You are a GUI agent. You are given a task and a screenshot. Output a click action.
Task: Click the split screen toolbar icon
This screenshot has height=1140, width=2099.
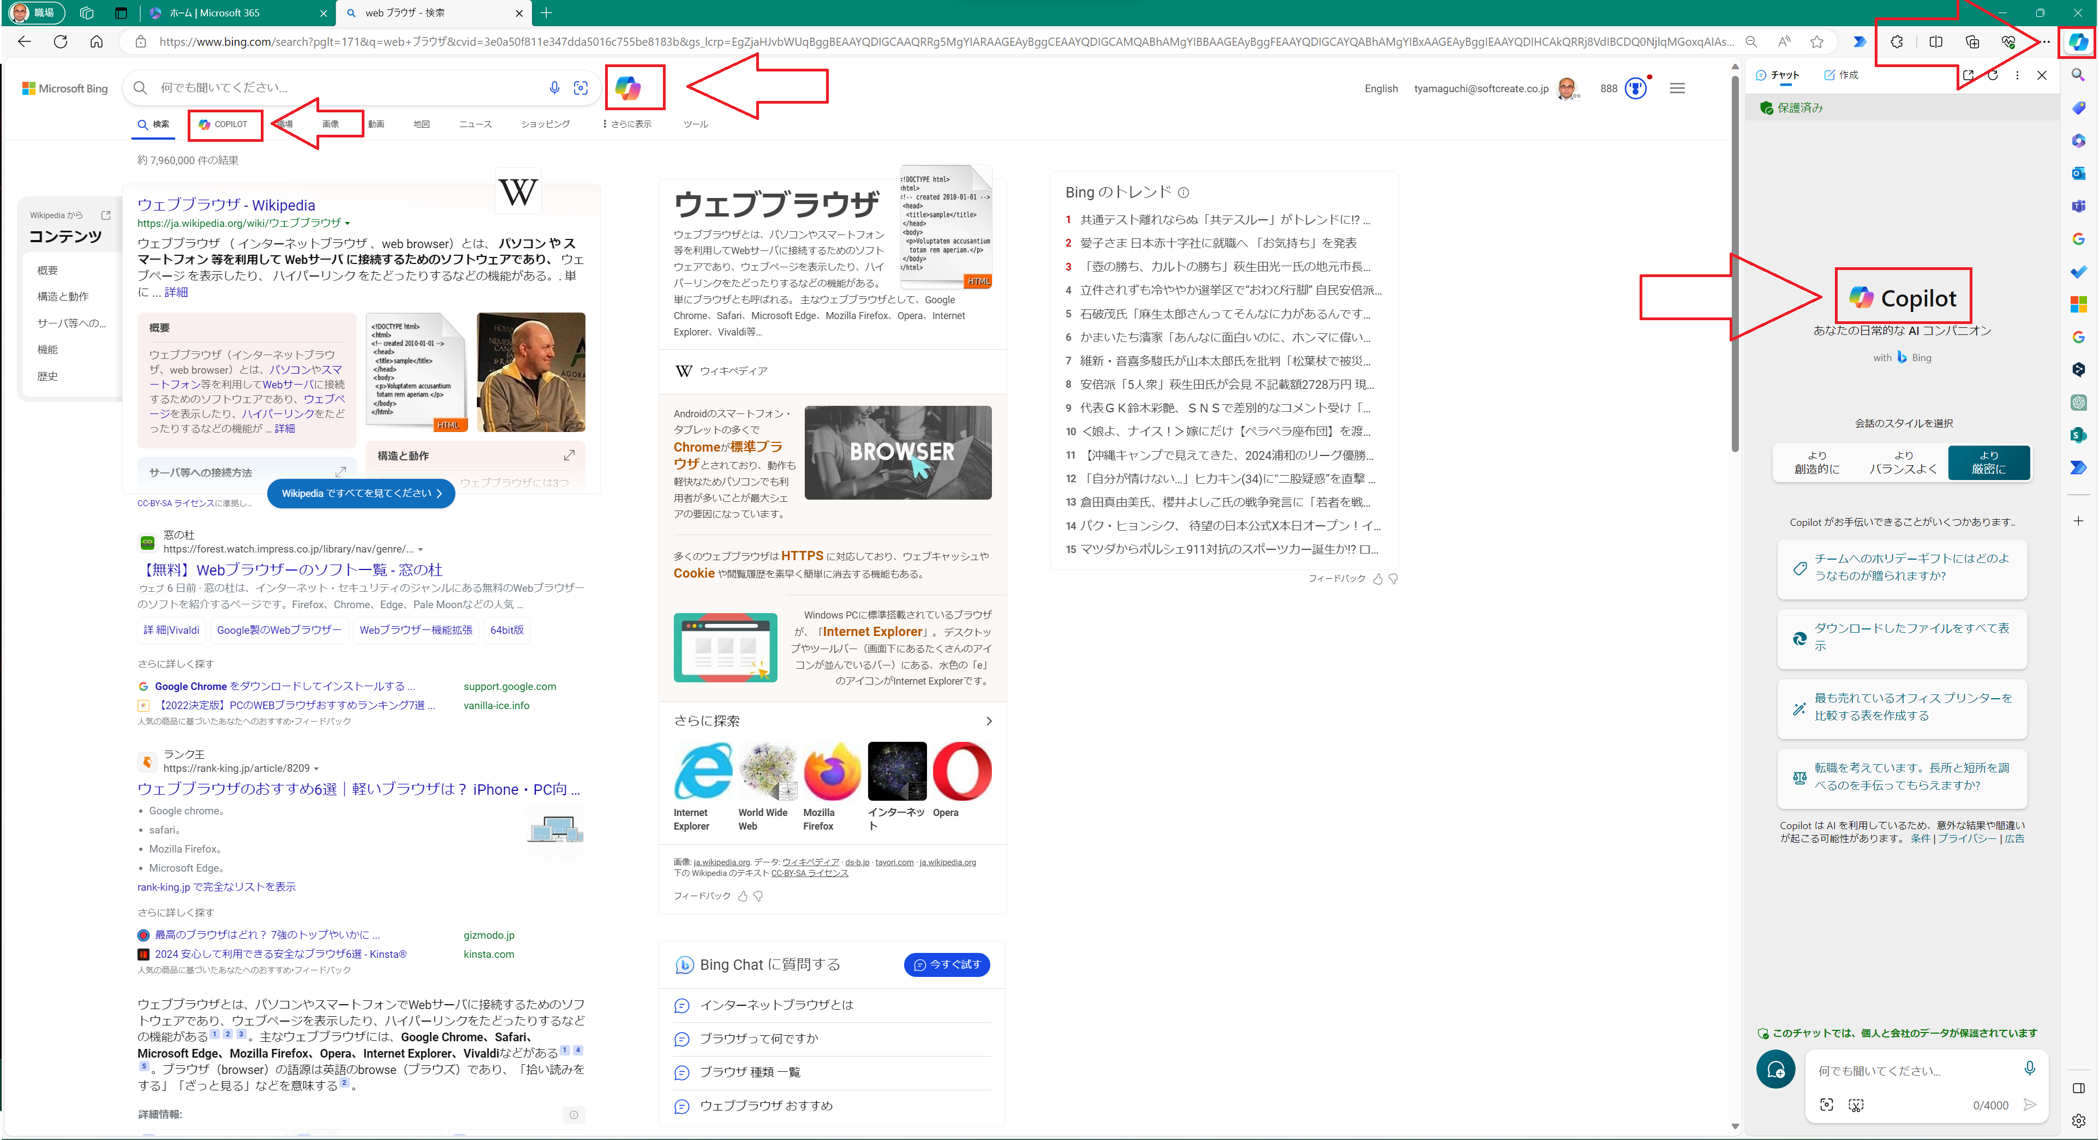1936,41
